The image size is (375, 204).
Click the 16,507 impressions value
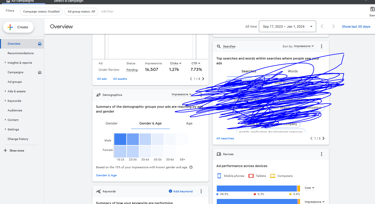(x=151, y=70)
